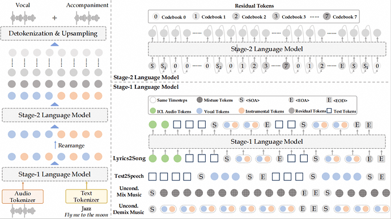Click the green ICL Audio Tokens legend dot
This screenshot has height=219, width=391.
153,111
